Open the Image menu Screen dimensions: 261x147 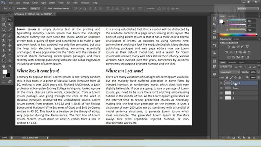point(26,3)
